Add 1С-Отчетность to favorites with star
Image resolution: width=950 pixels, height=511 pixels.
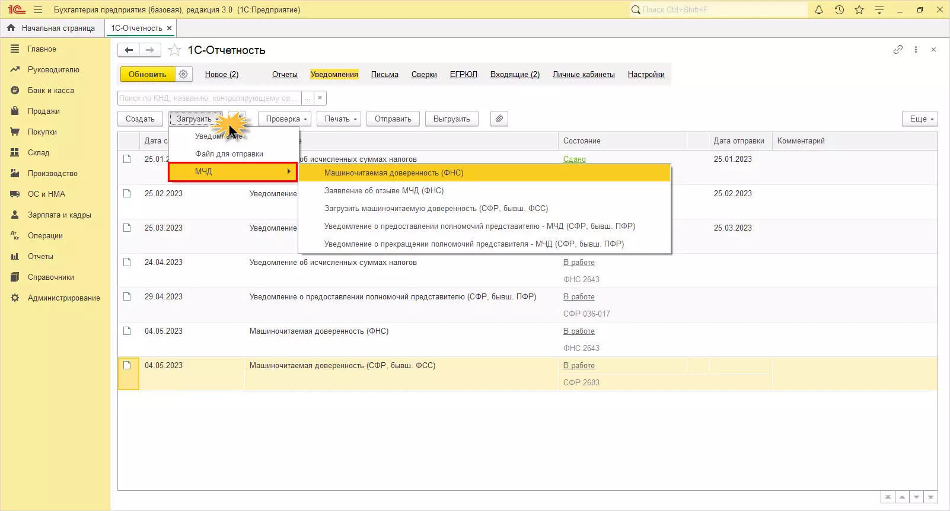coord(174,50)
